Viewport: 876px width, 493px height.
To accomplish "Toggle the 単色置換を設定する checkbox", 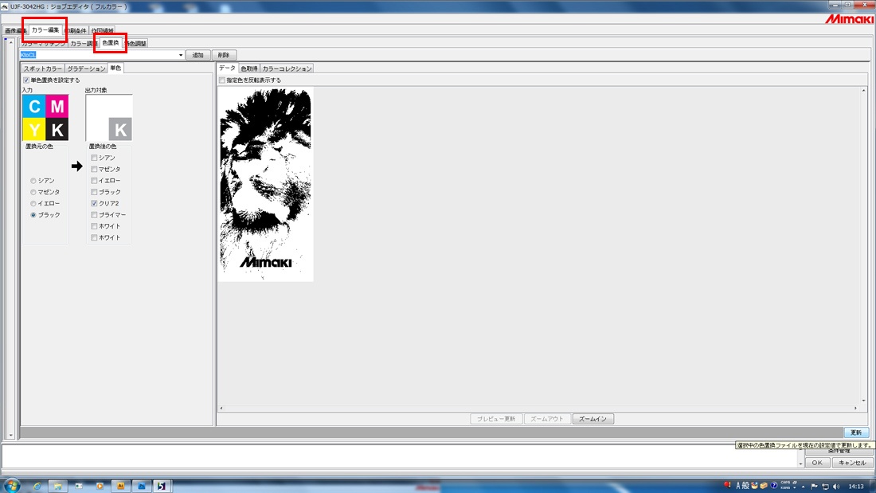I will (x=26, y=80).
